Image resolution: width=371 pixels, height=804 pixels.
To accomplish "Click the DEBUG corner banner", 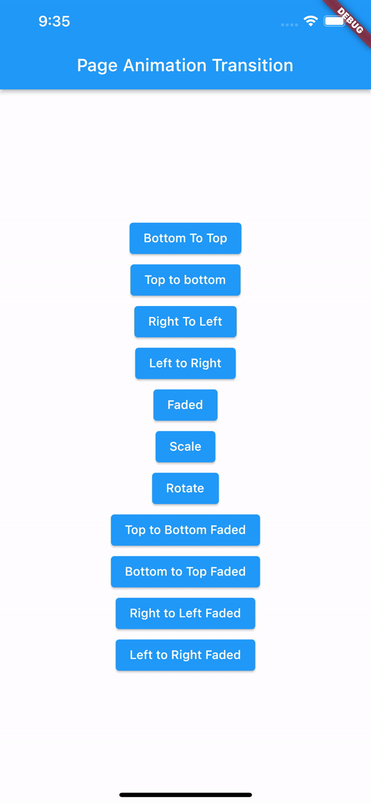I will tap(349, 20).
